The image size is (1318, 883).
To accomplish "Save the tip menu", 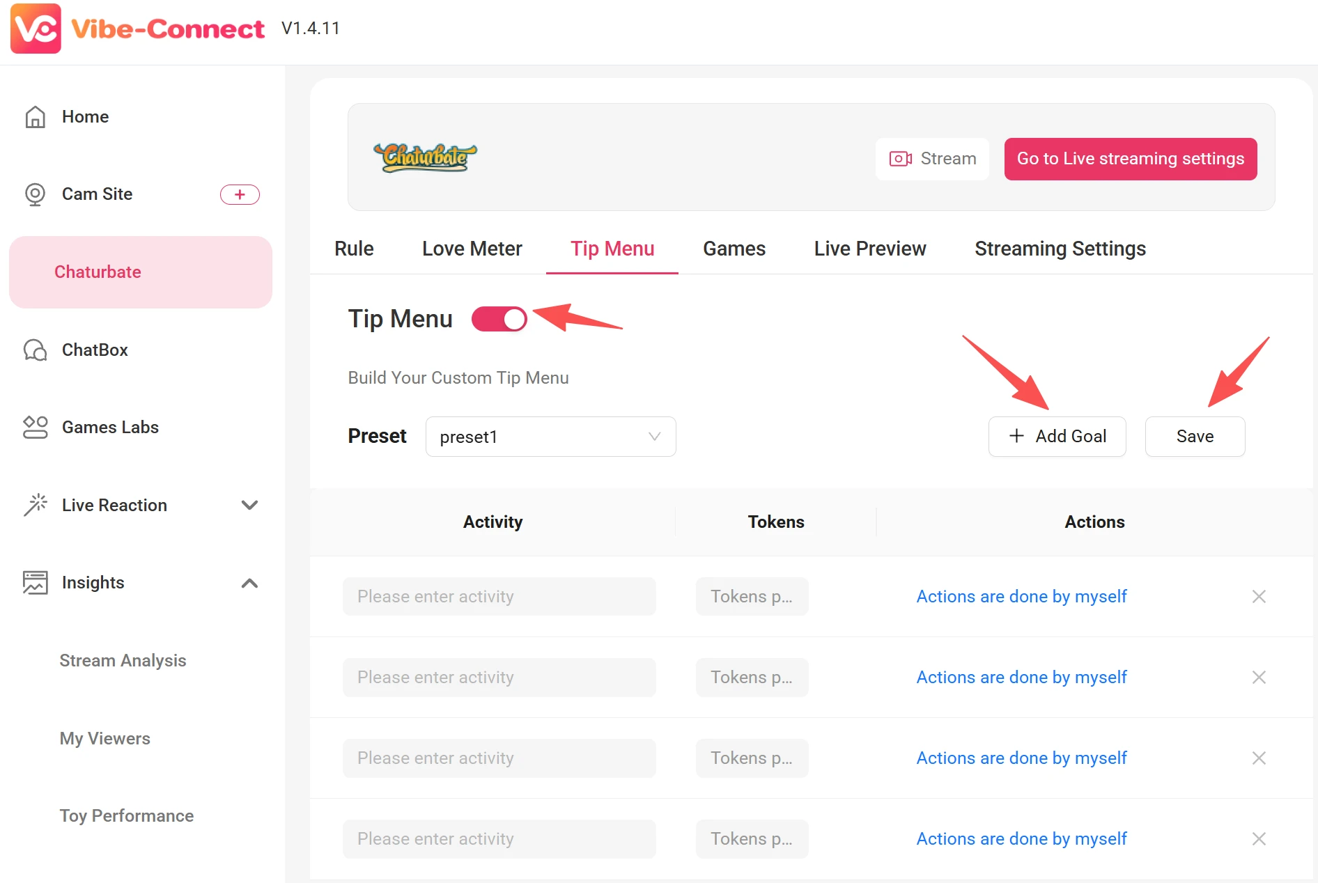I will click(x=1195, y=437).
